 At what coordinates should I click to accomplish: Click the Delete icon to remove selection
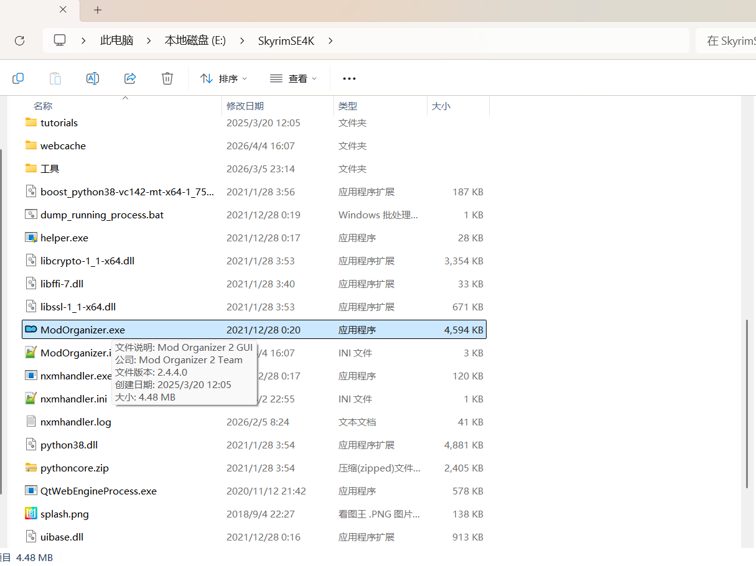[x=167, y=78]
